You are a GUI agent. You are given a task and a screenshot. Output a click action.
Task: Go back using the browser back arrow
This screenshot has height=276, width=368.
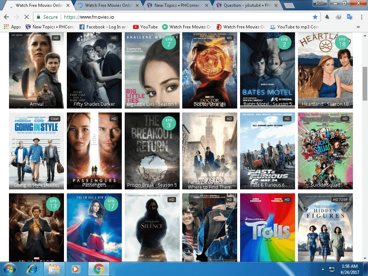click(x=6, y=17)
